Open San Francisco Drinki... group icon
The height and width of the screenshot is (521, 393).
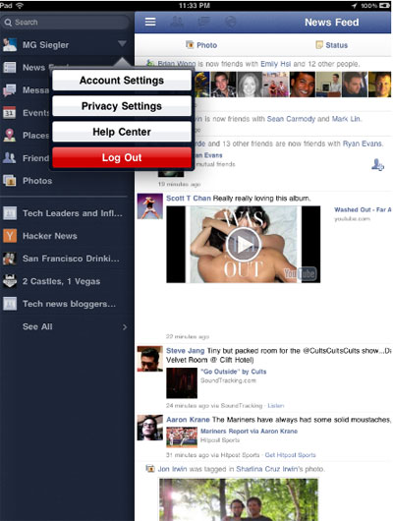coord(10,259)
